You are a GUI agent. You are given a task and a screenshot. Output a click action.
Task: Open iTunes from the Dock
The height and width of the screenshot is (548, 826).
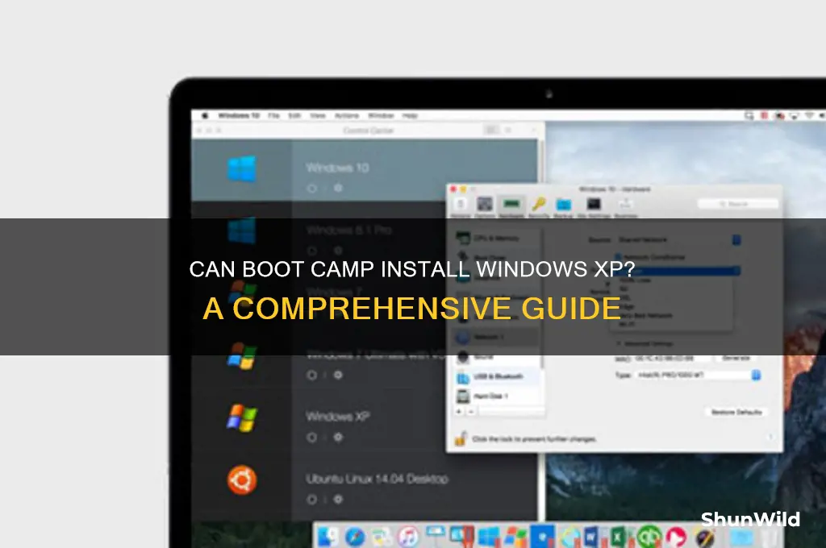407,537
